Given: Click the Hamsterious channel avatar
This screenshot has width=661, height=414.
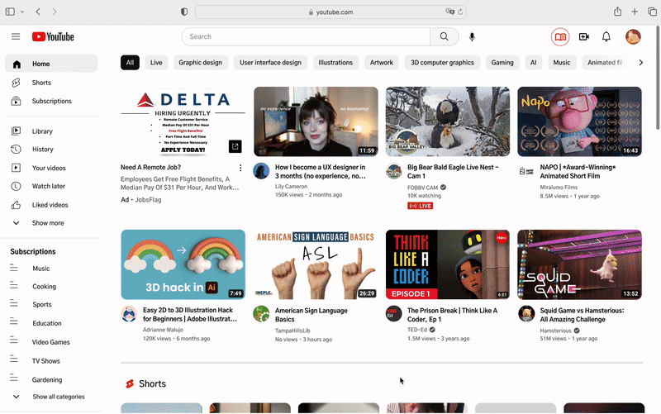Looking at the screenshot, I should coord(526,314).
